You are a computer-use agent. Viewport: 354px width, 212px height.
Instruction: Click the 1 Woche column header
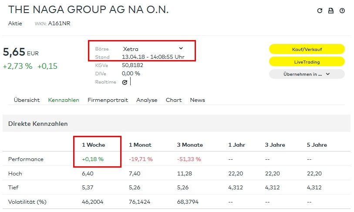point(94,145)
